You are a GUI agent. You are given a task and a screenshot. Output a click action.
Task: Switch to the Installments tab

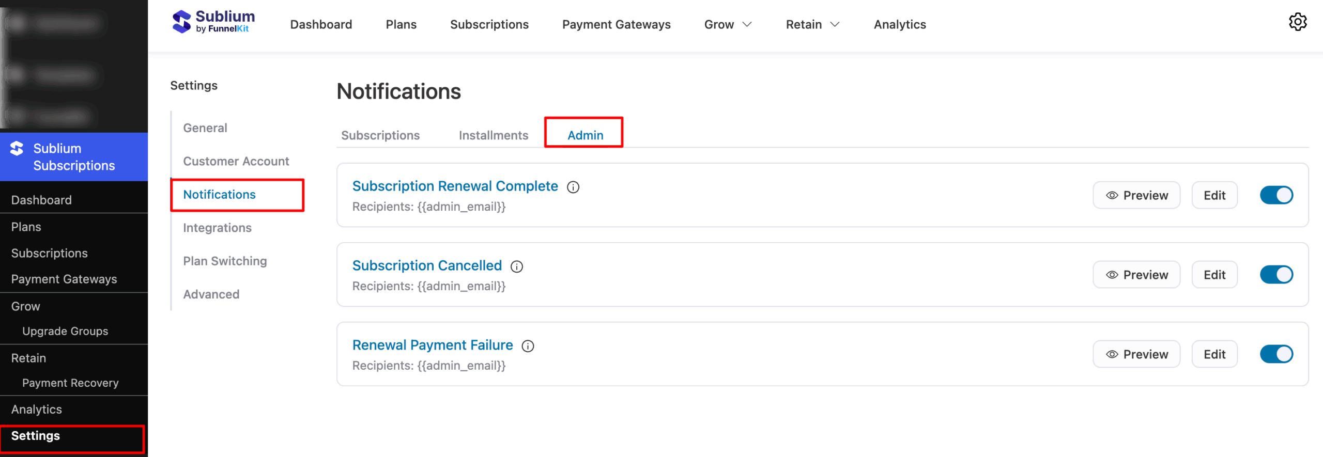coord(493,135)
